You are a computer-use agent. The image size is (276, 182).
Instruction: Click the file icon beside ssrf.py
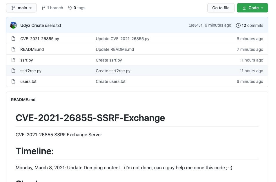click(x=13, y=60)
